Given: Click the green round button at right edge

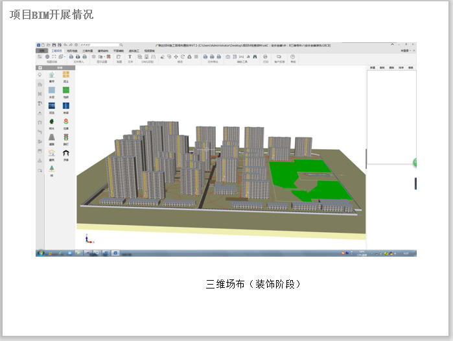Looking at the screenshot, I should click(415, 162).
